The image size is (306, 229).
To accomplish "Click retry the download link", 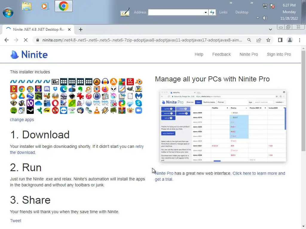I will click(x=77, y=149).
